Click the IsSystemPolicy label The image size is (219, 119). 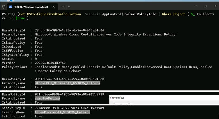pos(15,55)
